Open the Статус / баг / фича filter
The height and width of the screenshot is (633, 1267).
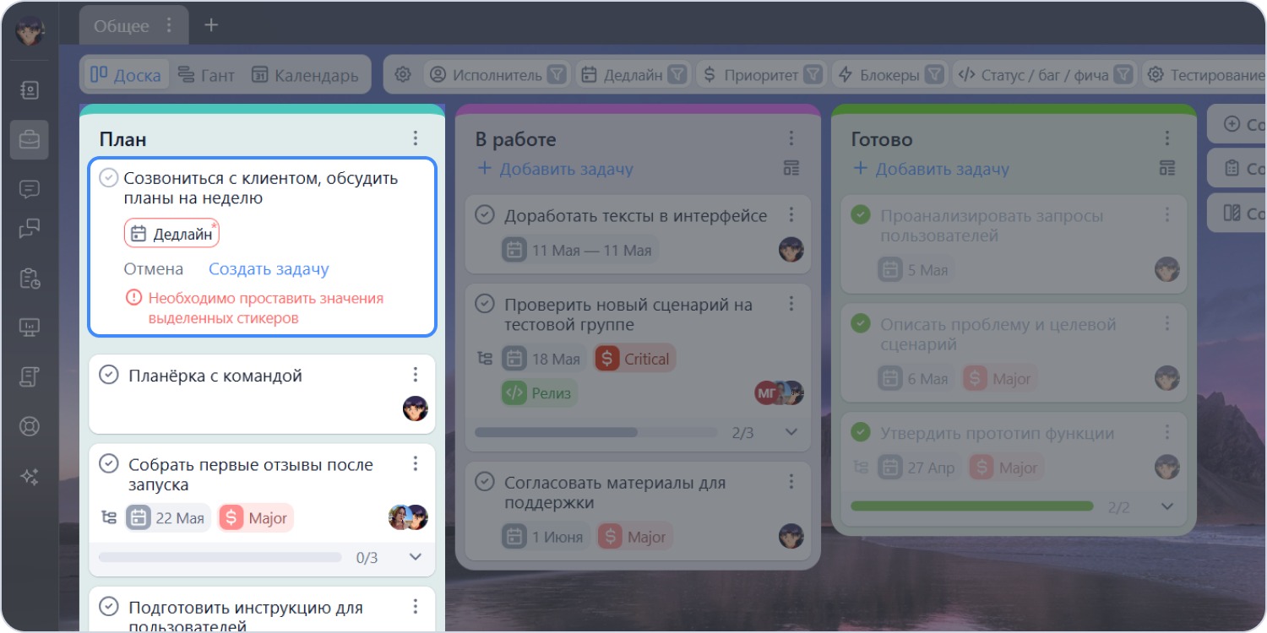coord(1044,75)
